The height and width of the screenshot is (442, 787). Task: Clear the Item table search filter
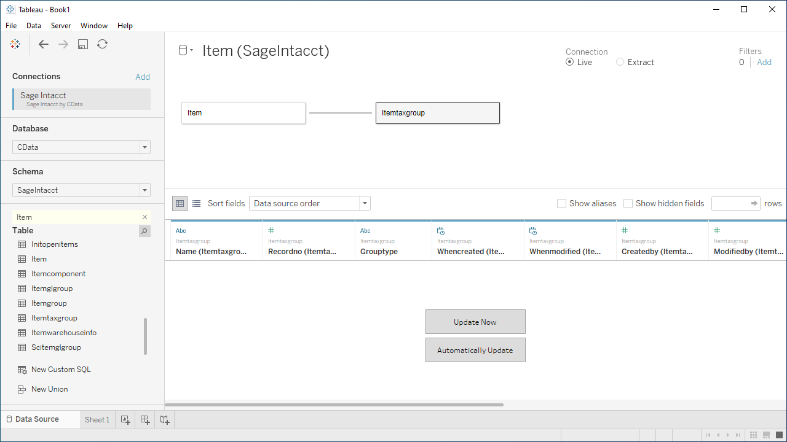pyautogui.click(x=145, y=217)
